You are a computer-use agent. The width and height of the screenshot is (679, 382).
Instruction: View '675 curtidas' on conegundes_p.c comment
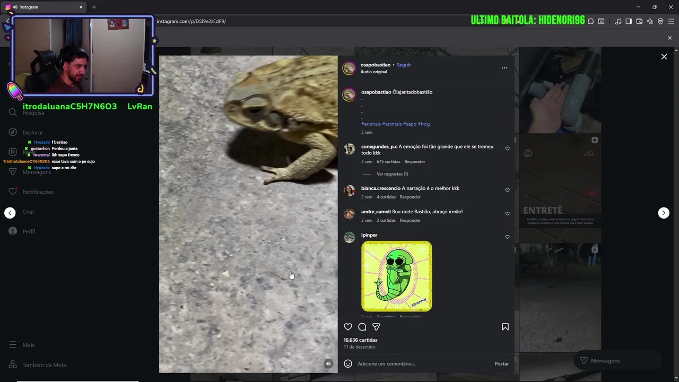coord(388,161)
